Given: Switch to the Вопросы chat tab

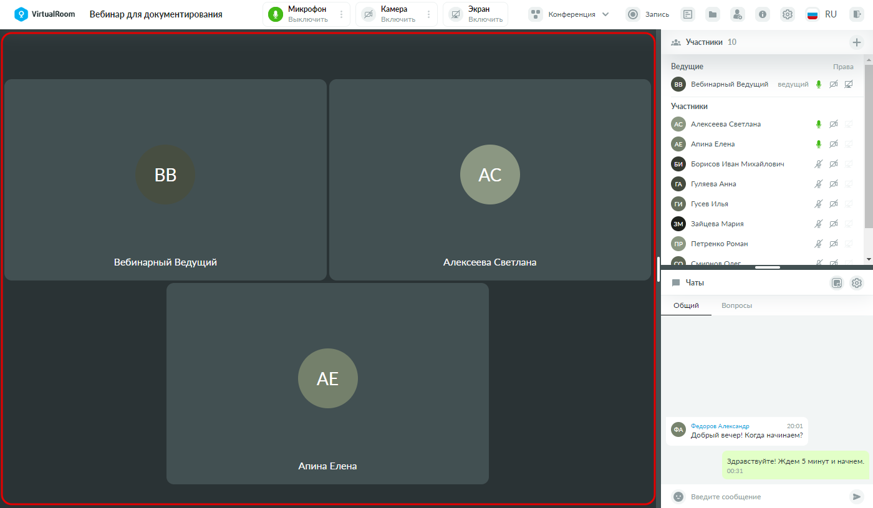Looking at the screenshot, I should pos(736,305).
